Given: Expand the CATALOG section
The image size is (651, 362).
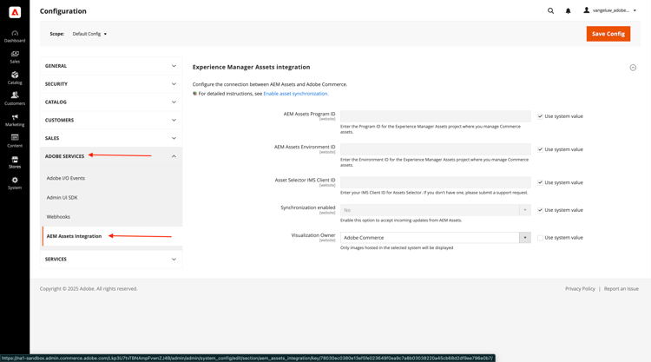Looking at the screenshot, I should 111,102.
